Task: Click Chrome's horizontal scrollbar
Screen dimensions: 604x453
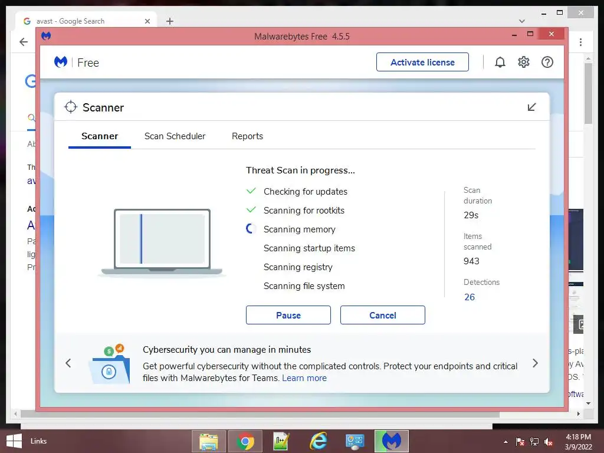Action: click(260, 414)
